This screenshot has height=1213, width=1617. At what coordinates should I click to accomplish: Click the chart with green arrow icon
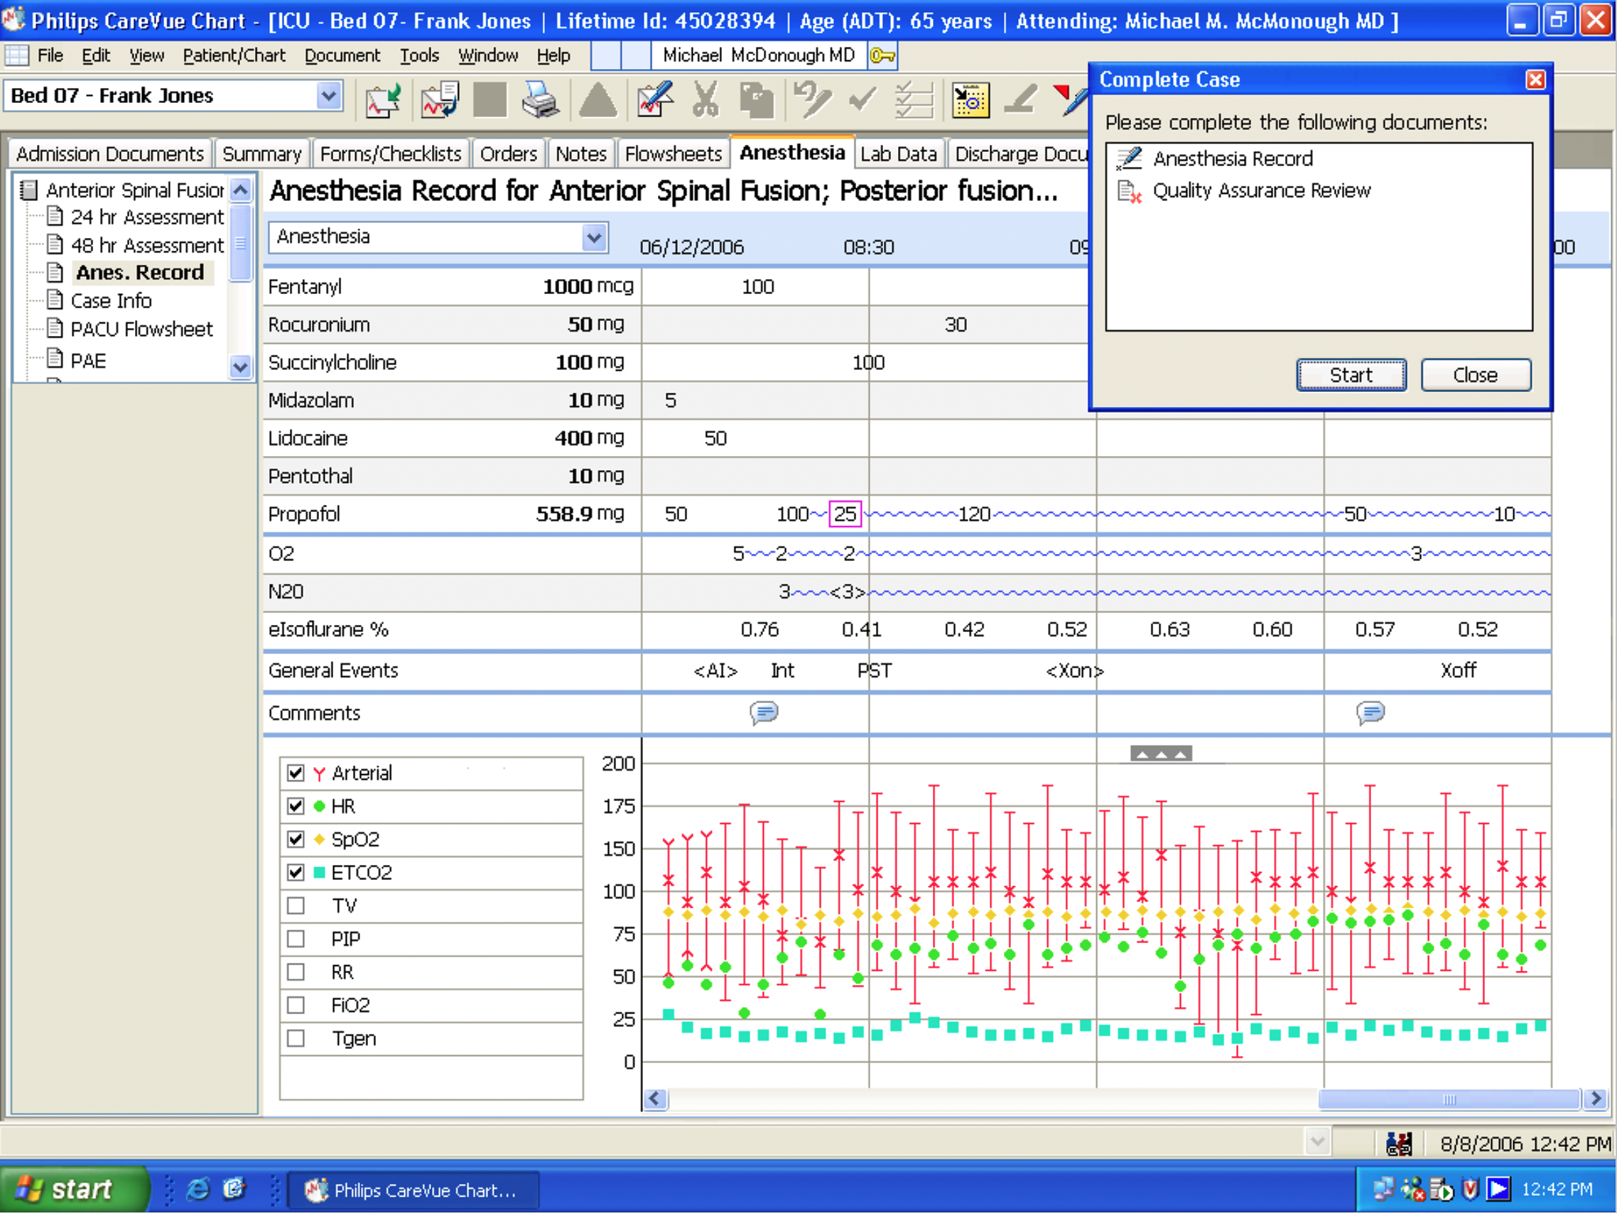383,99
